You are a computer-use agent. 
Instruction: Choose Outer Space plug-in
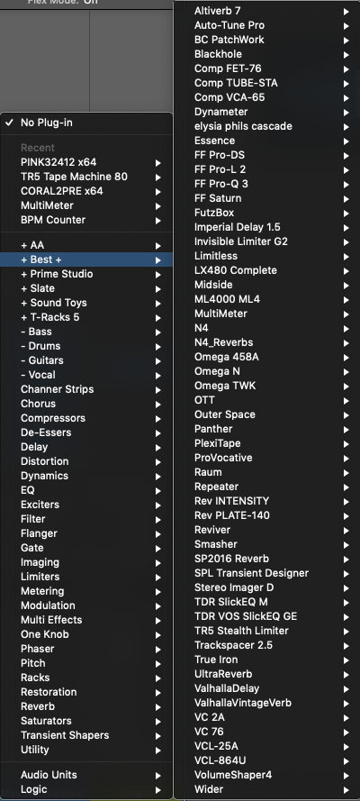[266, 414]
